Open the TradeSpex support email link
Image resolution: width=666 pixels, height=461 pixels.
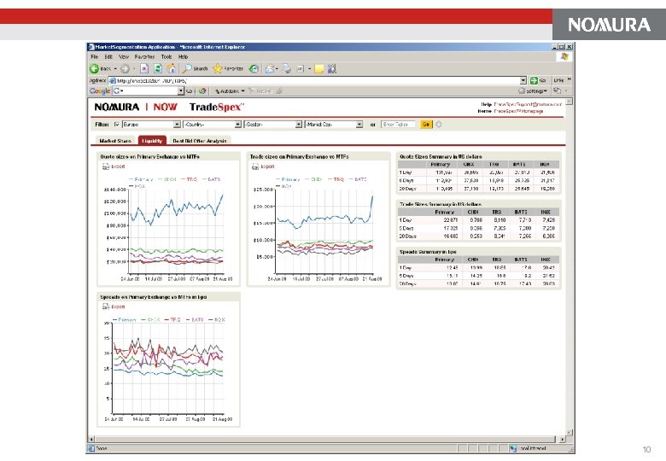(528, 104)
